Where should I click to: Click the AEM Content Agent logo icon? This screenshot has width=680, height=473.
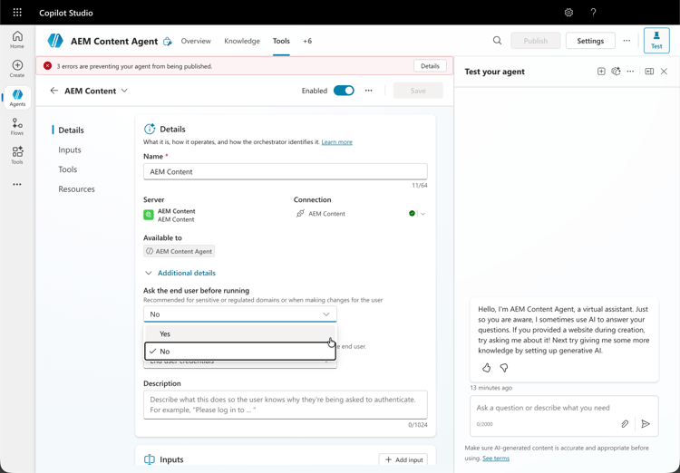coord(55,41)
